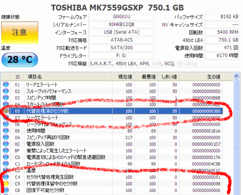Click current value 217 in row 0A
This screenshot has width=243, height=195.
pyautogui.click(x=129, y=138)
